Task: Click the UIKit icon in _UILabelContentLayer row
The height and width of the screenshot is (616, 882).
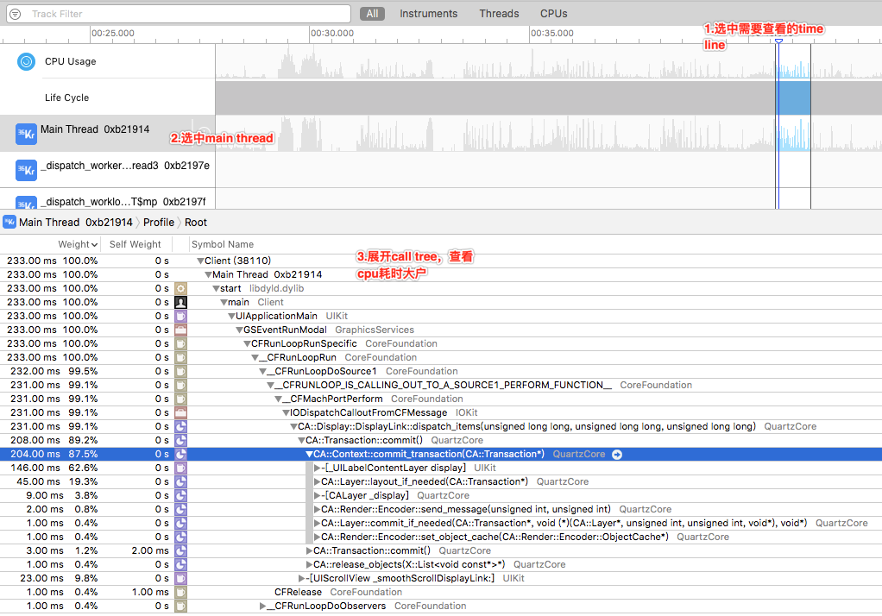Action: click(180, 468)
